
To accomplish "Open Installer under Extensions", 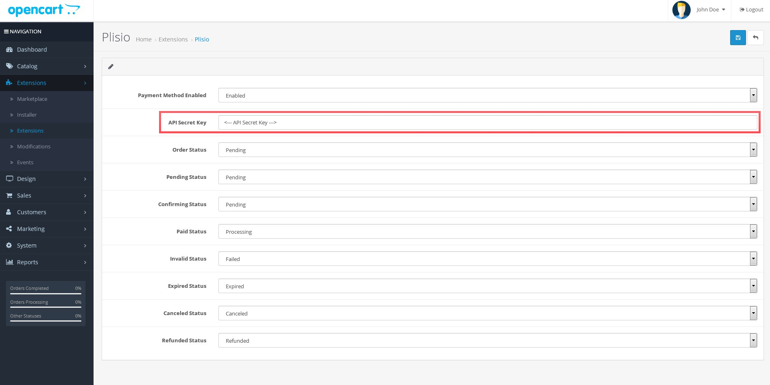I will click(x=47, y=115).
